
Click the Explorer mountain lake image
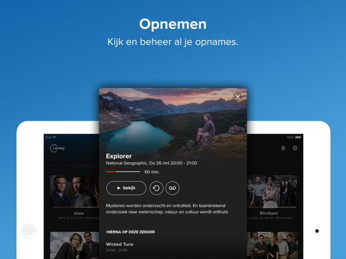[173, 120]
